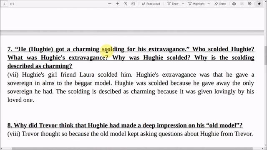Click "(viii)" at answer start

click(14, 134)
